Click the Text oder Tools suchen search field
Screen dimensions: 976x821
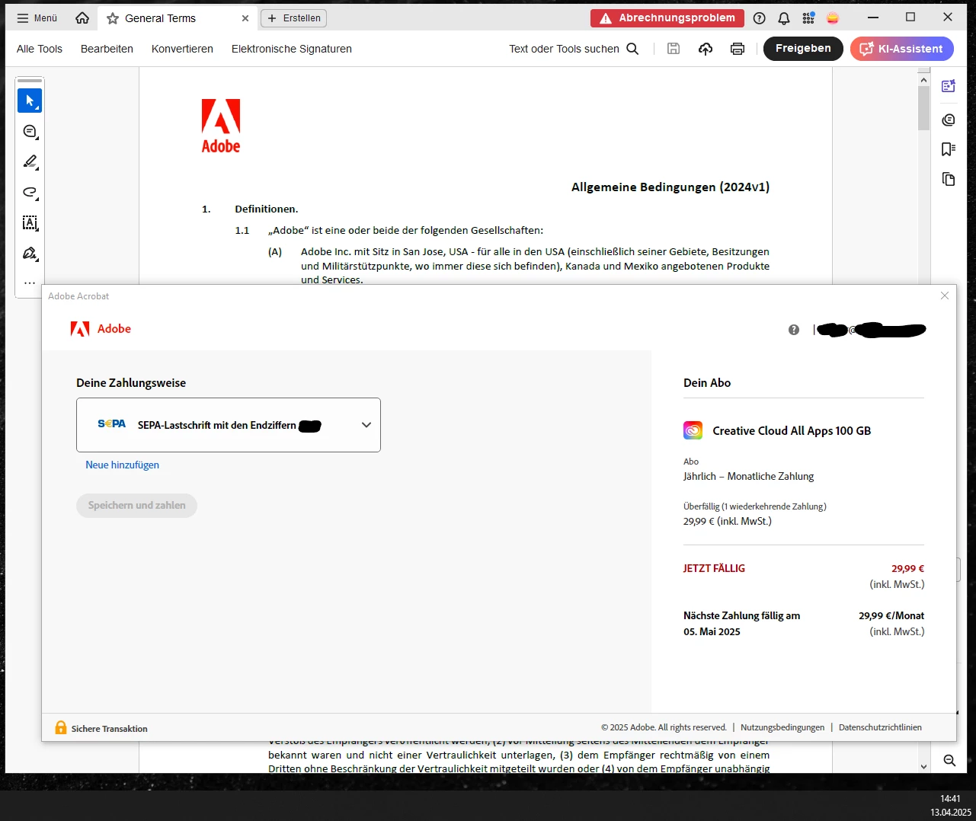click(574, 49)
